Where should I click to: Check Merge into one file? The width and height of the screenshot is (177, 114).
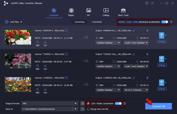[x=88, y=109]
